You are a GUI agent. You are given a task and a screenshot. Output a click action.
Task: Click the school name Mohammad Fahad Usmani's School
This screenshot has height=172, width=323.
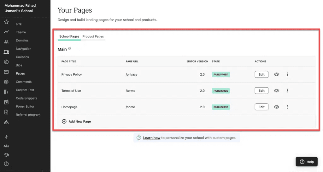(20, 8)
